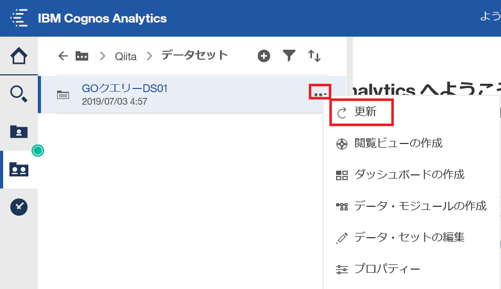Click the back arrow in breadcrumb

pyautogui.click(x=63, y=56)
